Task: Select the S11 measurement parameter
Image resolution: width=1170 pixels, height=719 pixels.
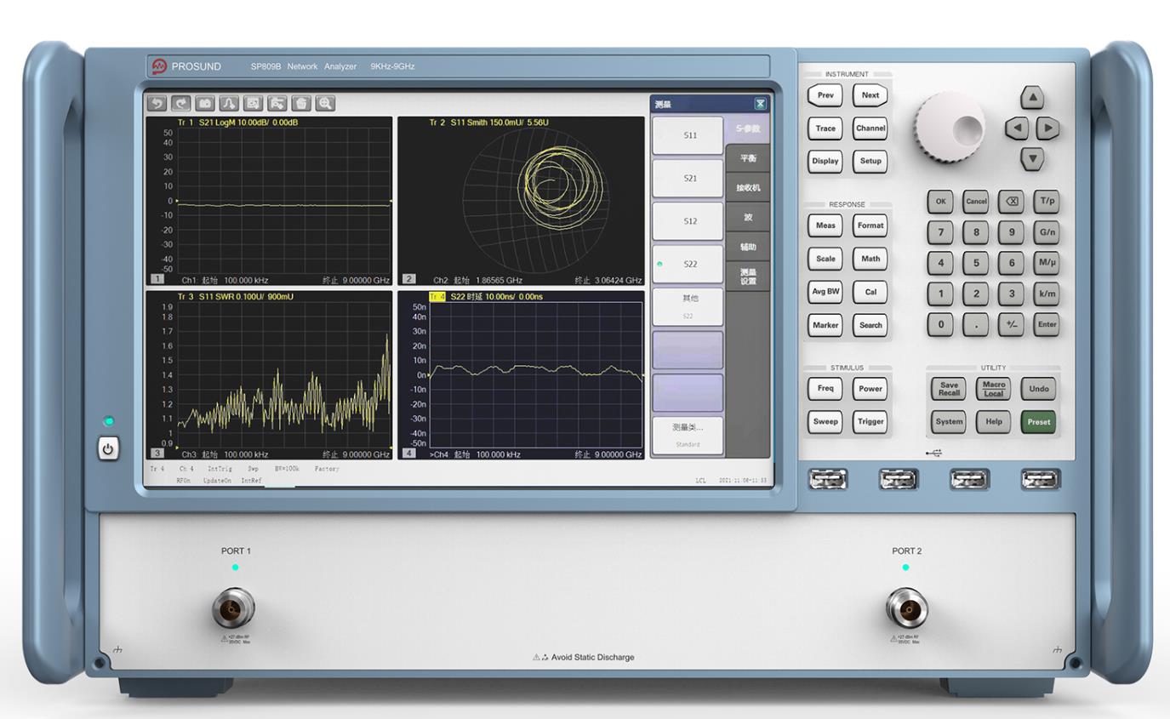Action: [688, 135]
